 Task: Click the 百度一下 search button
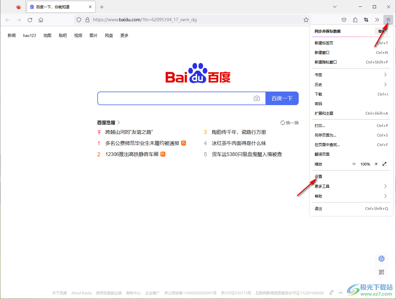(x=282, y=98)
